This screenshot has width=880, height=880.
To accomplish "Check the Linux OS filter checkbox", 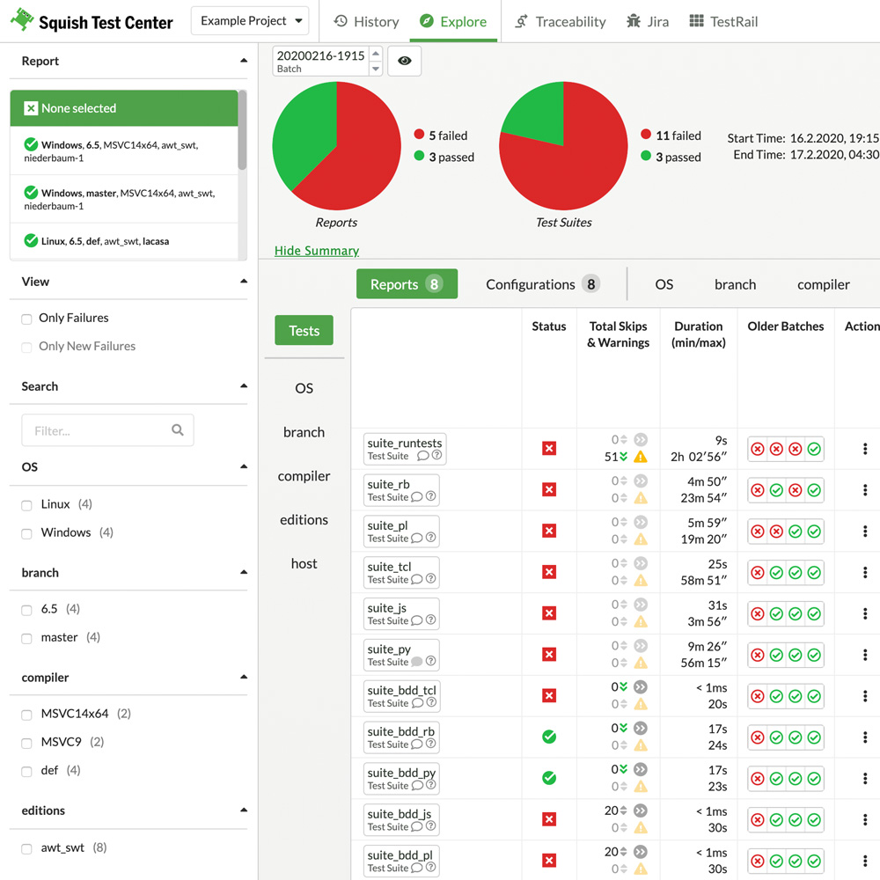I will click(x=26, y=505).
